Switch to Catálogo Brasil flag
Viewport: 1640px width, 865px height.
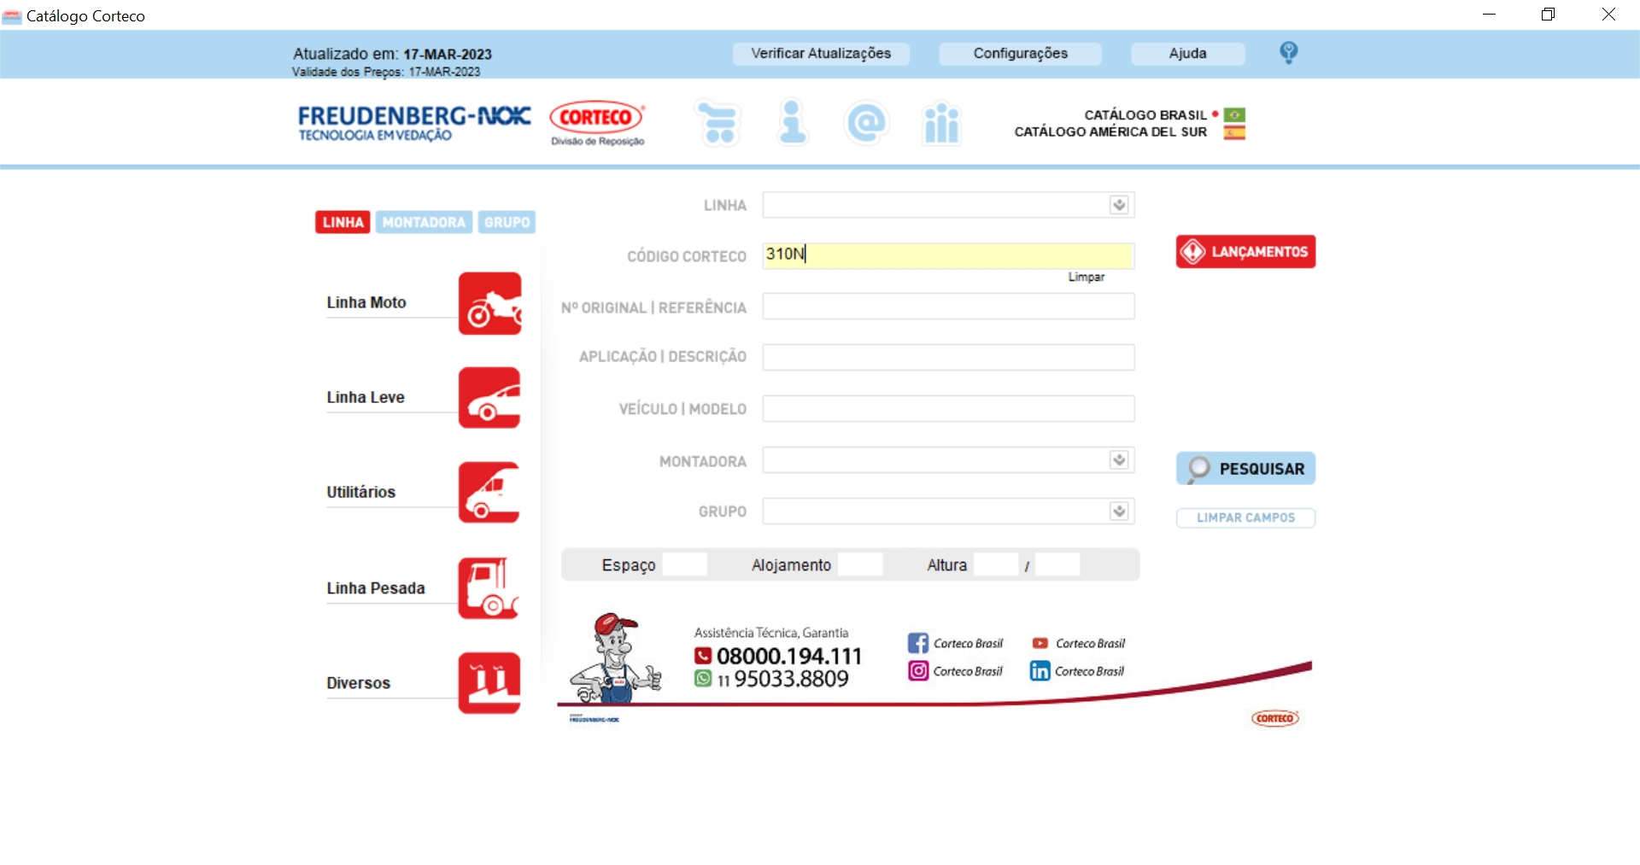click(1234, 114)
